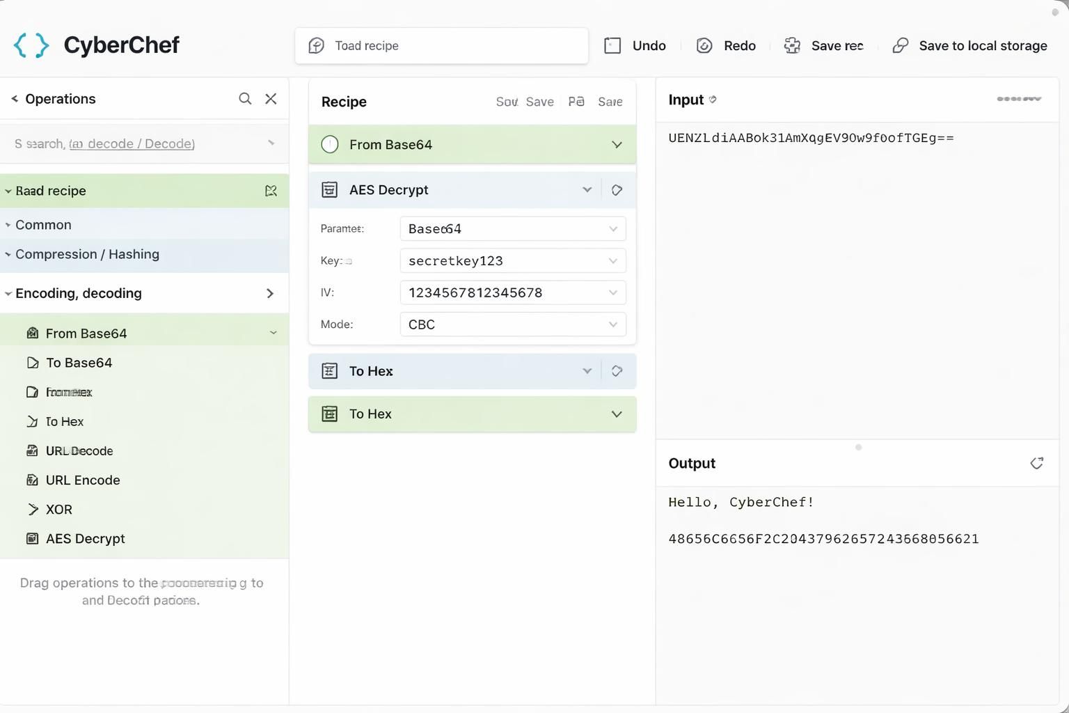Click the To Hex icon in the operations list

(x=32, y=421)
